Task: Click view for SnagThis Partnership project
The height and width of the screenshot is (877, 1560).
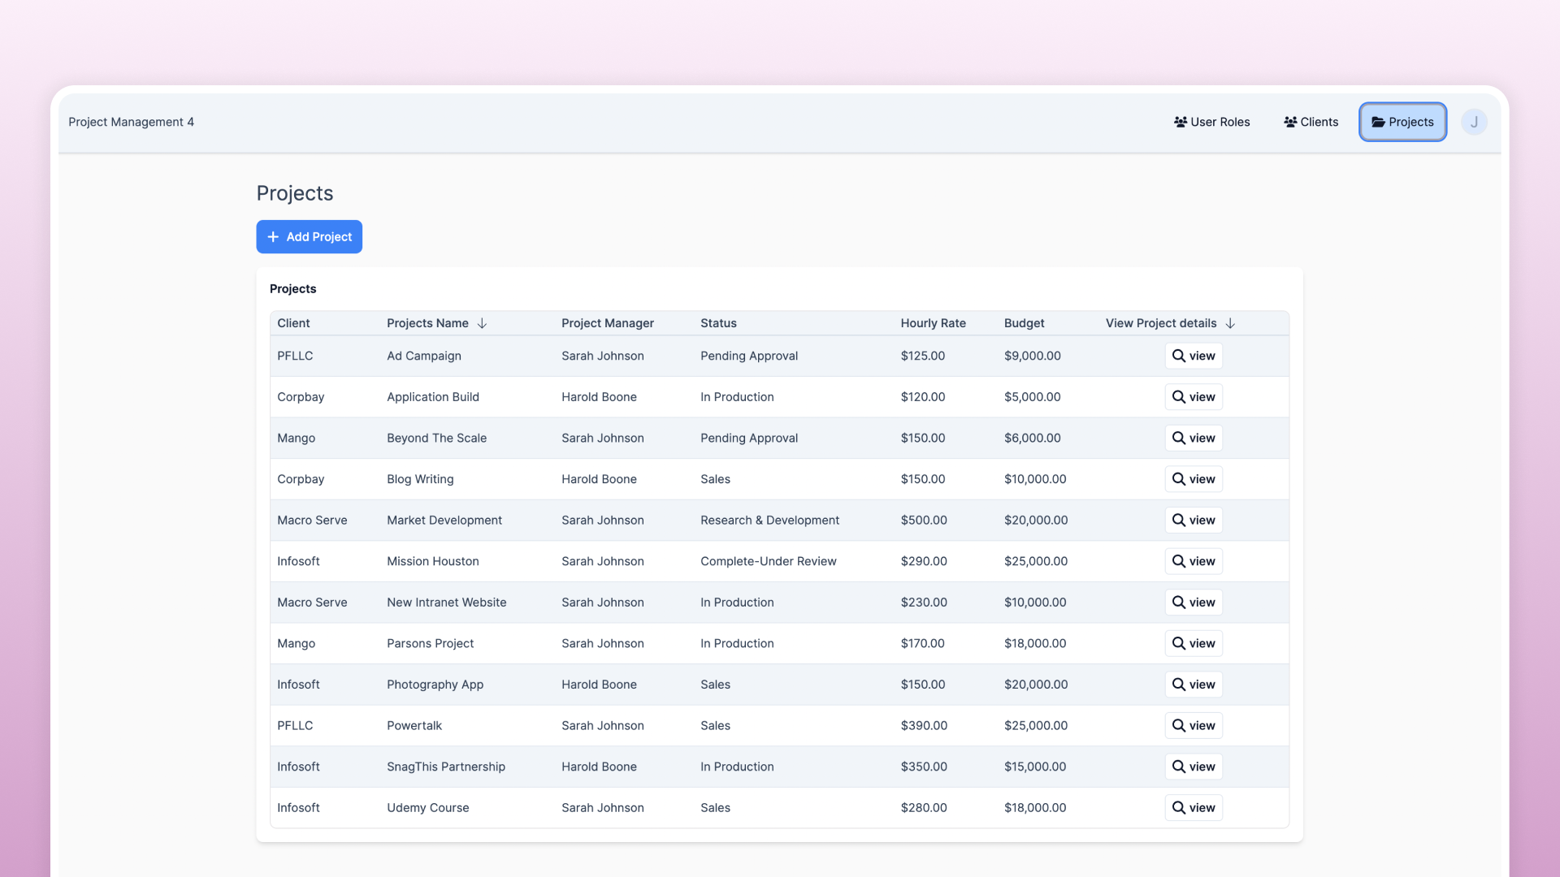Action: coord(1193,767)
